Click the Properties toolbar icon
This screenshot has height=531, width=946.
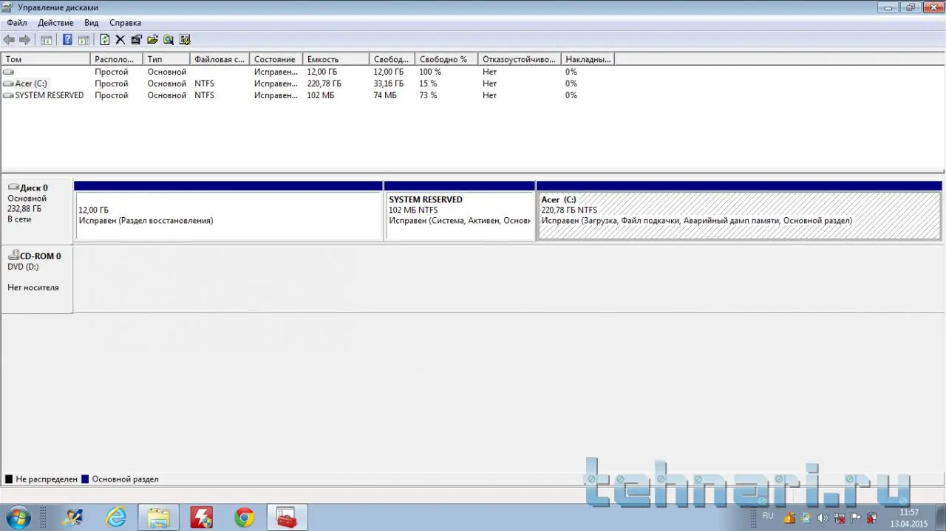(x=137, y=40)
